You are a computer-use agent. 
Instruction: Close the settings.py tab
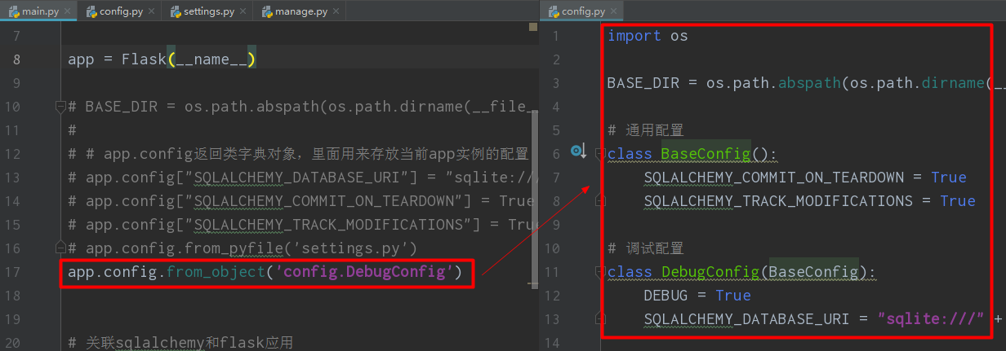(243, 12)
